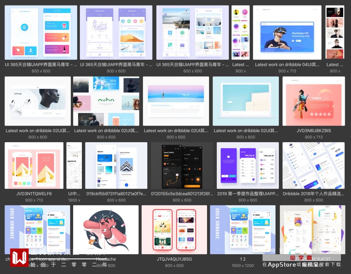
Task: Click the 'JVD3N6U8KZBIS' file name
Action: [314, 131]
